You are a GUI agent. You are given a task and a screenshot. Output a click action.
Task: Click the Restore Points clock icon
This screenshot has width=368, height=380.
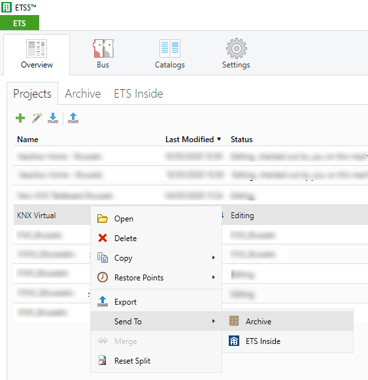pyautogui.click(x=103, y=277)
